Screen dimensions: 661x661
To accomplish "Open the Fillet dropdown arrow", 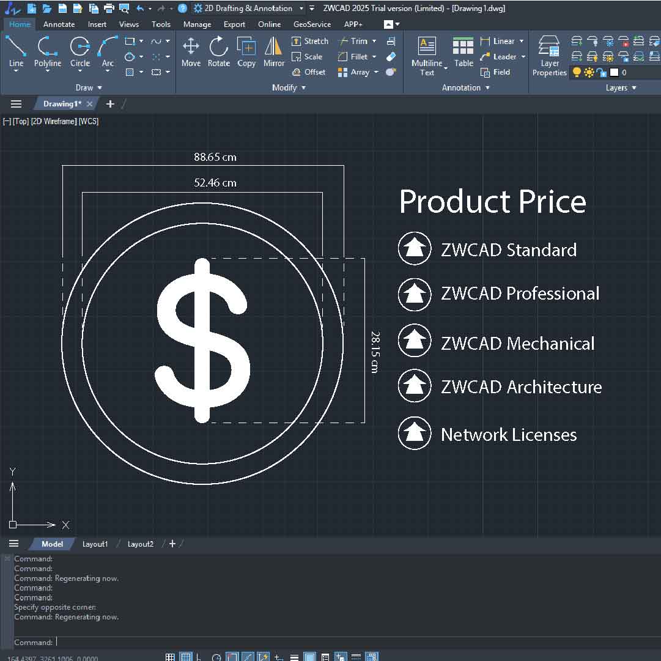I will (374, 56).
